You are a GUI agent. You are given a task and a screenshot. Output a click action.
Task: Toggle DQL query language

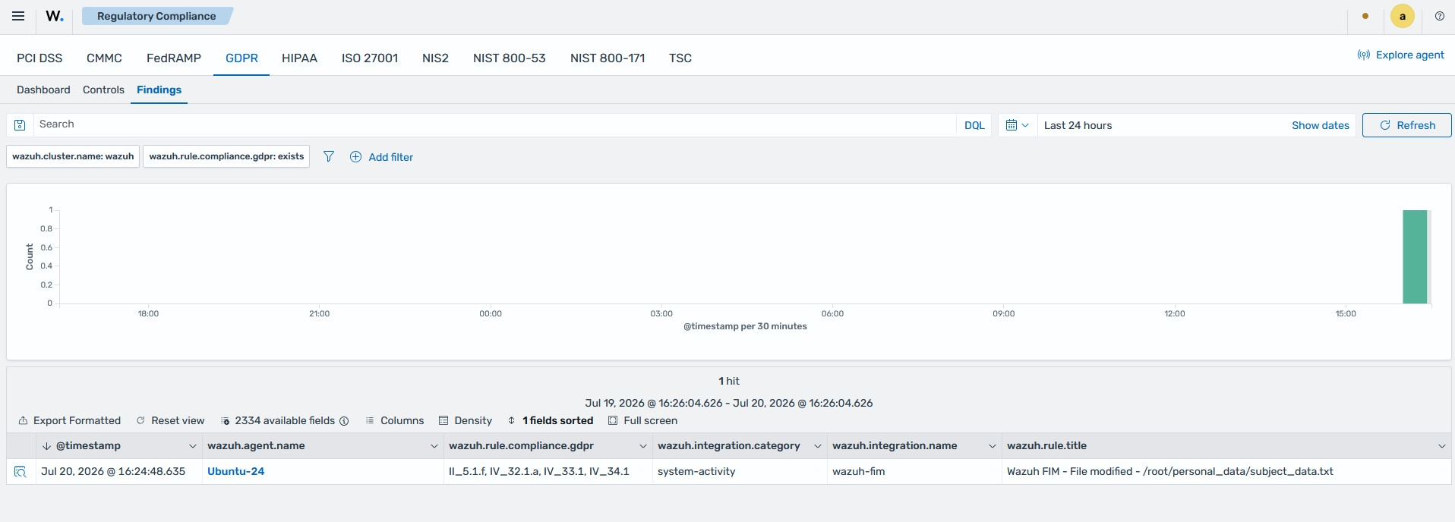point(974,125)
